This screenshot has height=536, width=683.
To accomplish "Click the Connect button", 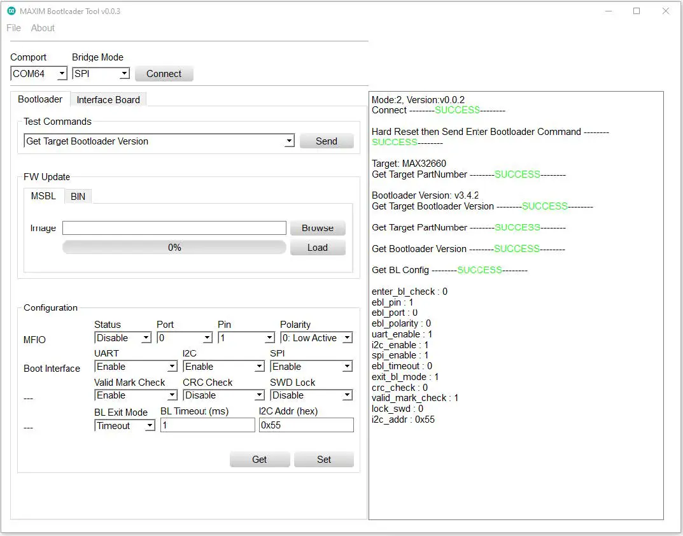I will [x=164, y=73].
